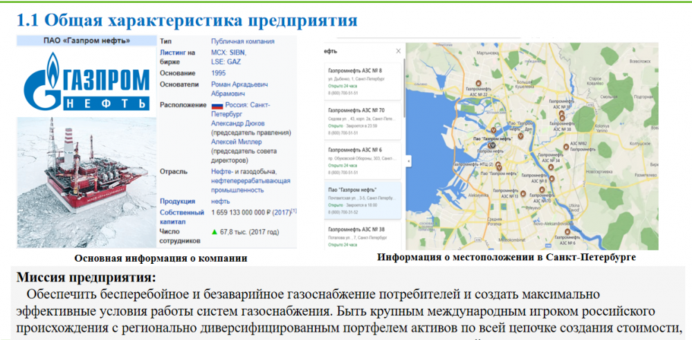Click the ПАО «Газпром нефть» infobox header
This screenshot has height=340, width=692.
coord(86,41)
